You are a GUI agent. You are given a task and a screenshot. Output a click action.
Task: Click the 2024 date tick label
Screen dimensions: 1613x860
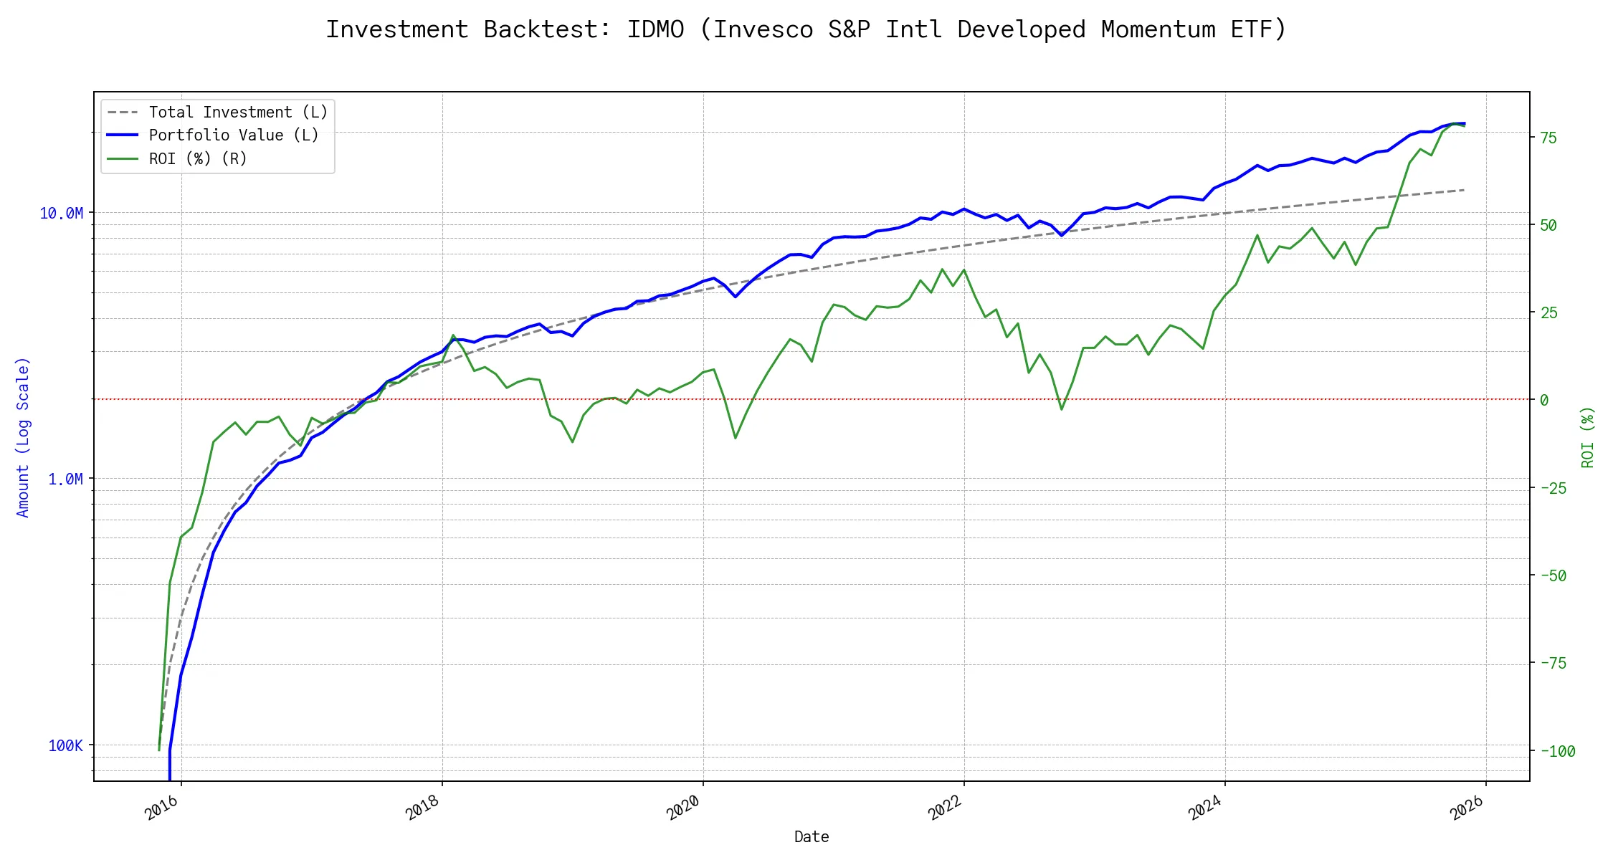(x=1205, y=808)
